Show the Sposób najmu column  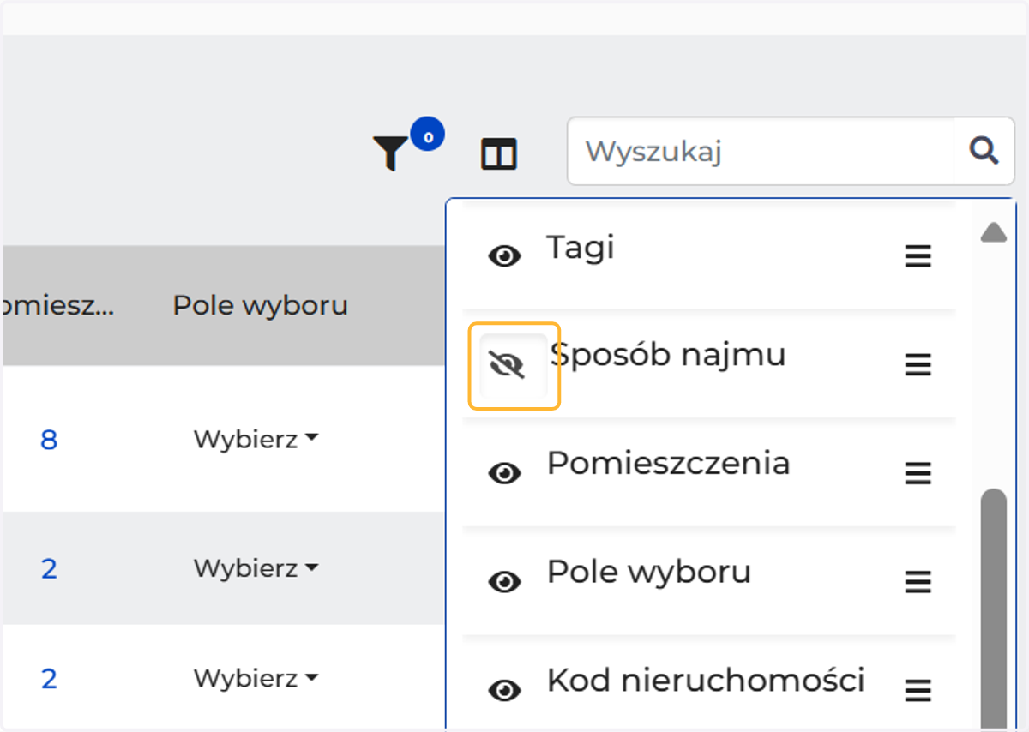pyautogui.click(x=506, y=366)
